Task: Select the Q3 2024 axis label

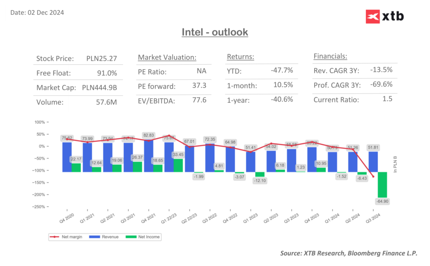Action: point(373,218)
